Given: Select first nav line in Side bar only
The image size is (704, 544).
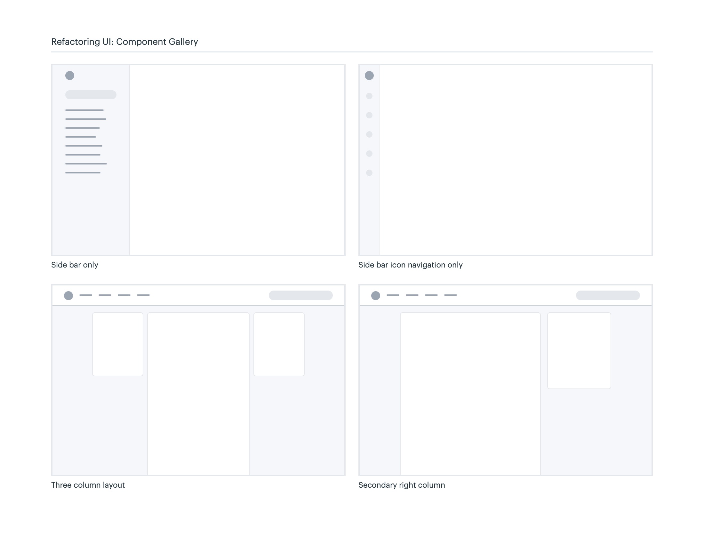Looking at the screenshot, I should click(84, 110).
